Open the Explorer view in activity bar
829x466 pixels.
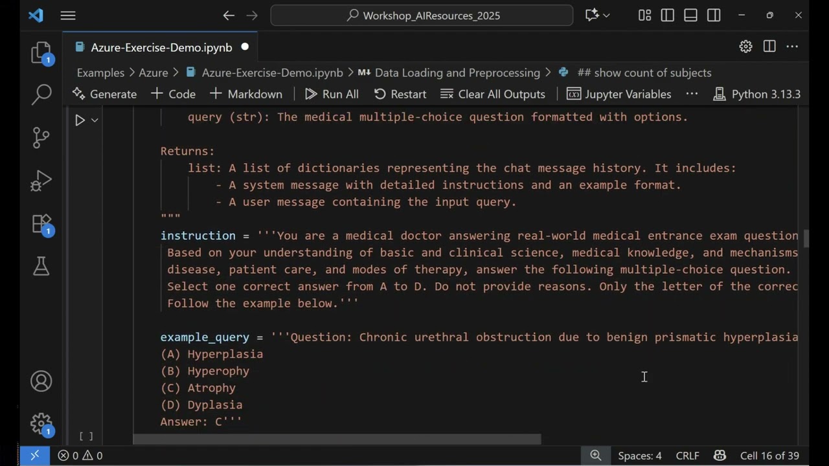click(41, 52)
